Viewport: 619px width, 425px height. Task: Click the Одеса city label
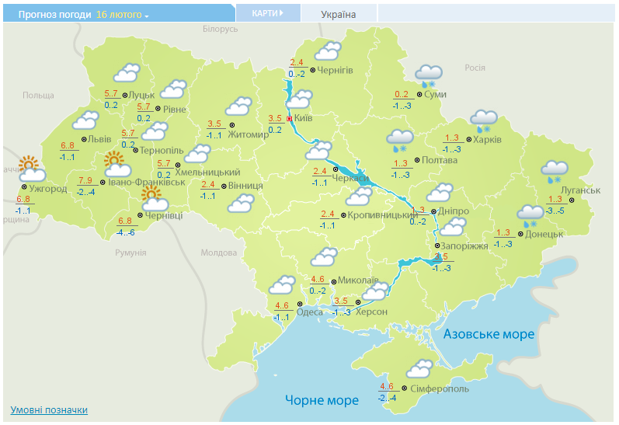click(310, 312)
